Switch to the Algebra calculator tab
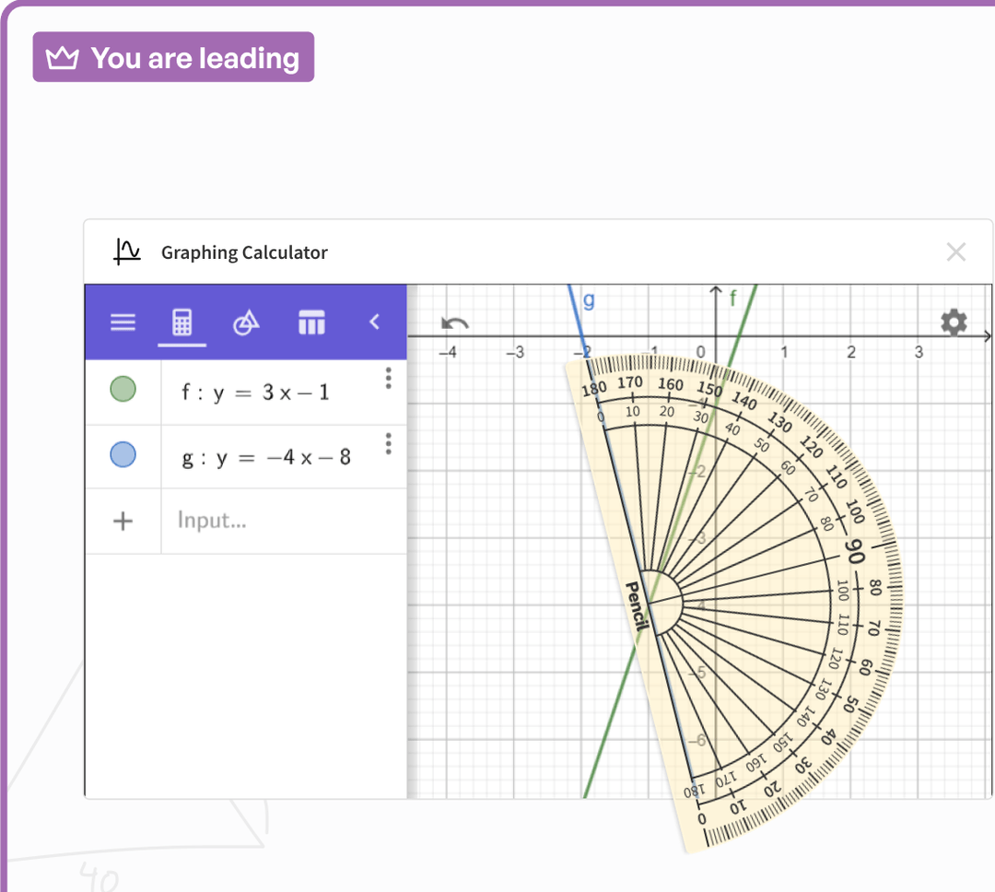 click(x=182, y=322)
